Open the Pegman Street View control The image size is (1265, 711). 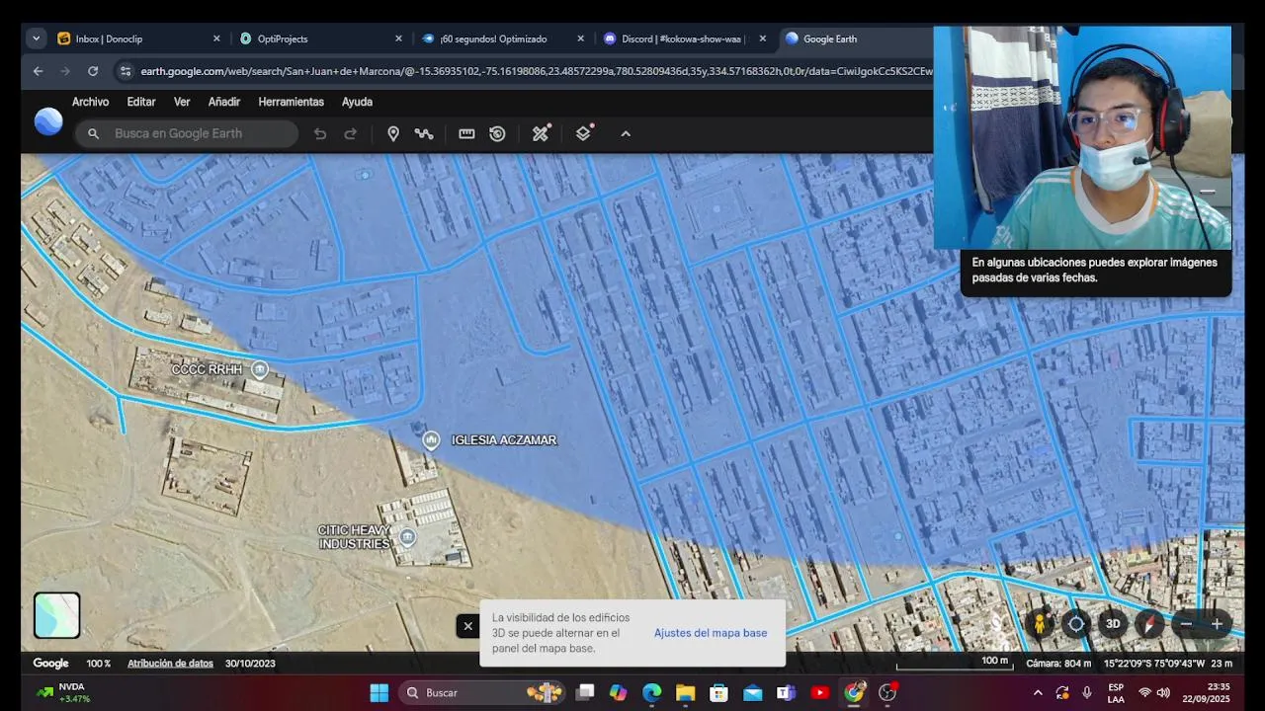(1040, 624)
